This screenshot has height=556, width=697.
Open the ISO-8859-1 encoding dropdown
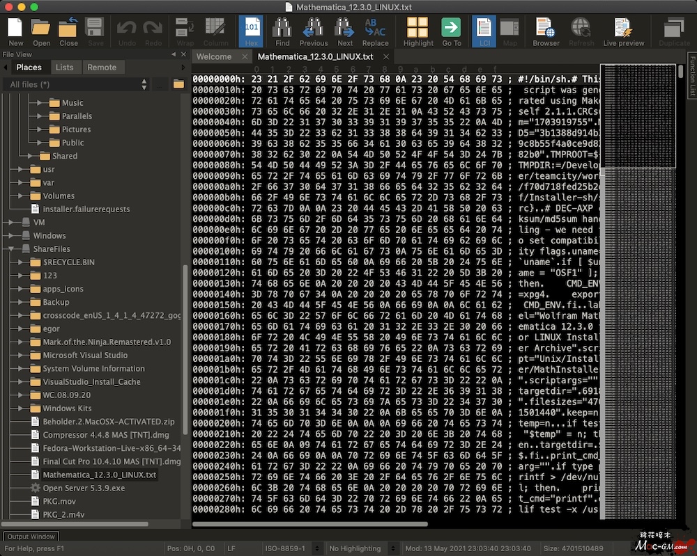click(287, 548)
